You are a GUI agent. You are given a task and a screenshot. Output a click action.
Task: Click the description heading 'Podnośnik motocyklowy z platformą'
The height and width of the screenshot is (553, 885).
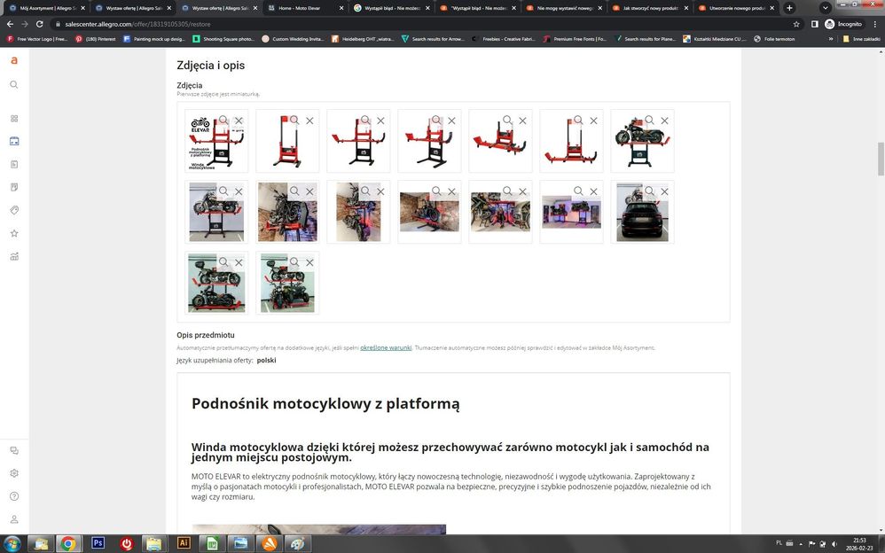[x=325, y=404]
